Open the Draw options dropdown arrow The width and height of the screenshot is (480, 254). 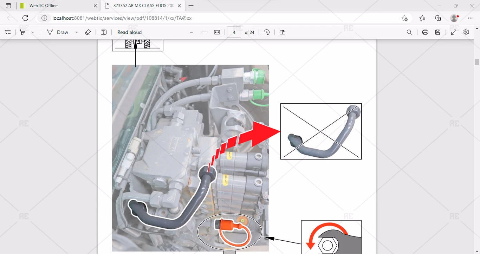[x=77, y=32]
